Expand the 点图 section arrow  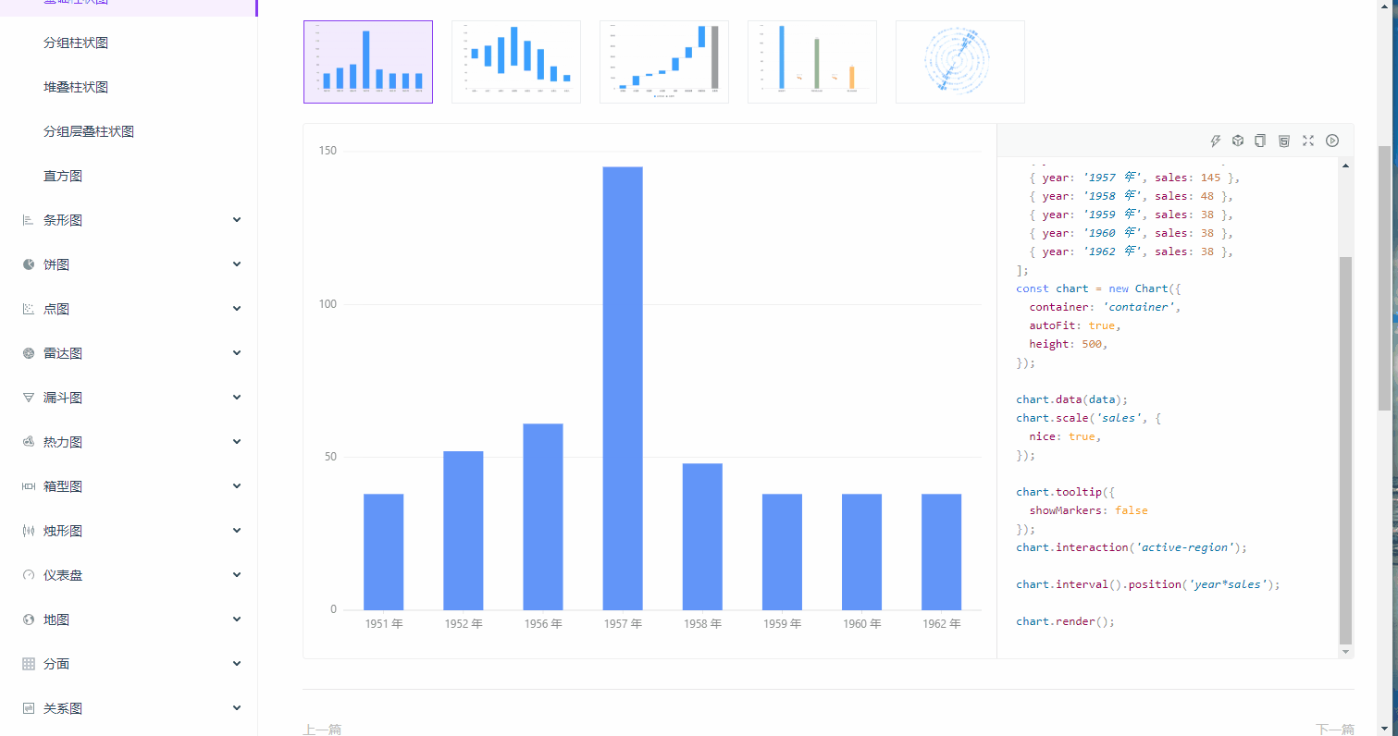237,309
